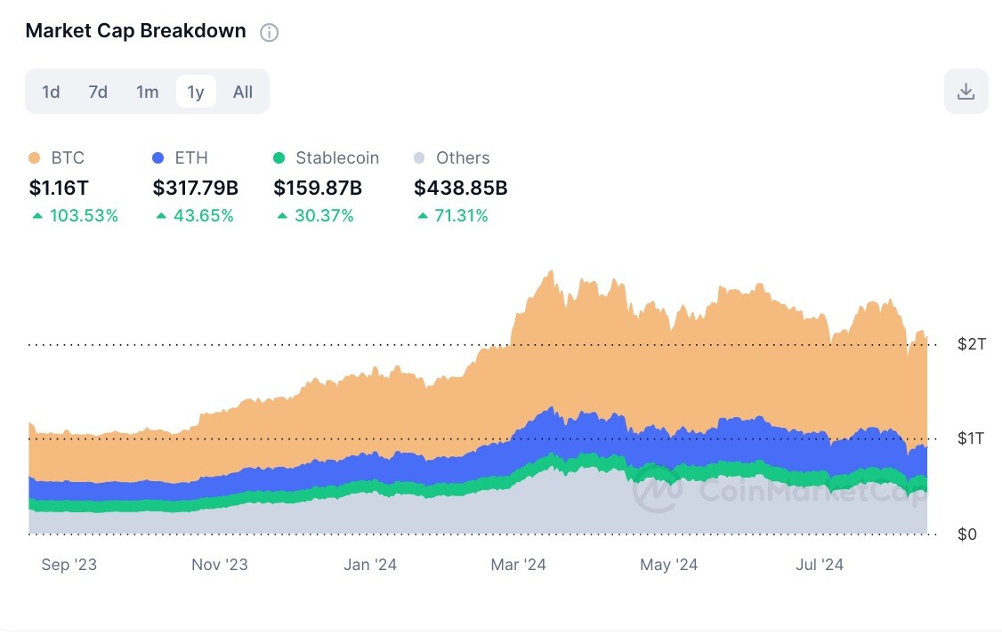Download chart using the download icon
The width and height of the screenshot is (1002, 635).
click(x=966, y=92)
